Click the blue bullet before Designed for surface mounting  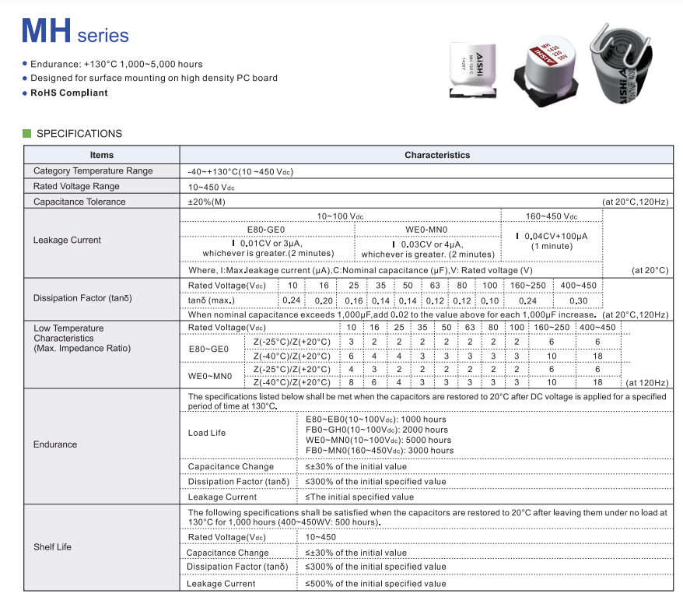[25, 79]
